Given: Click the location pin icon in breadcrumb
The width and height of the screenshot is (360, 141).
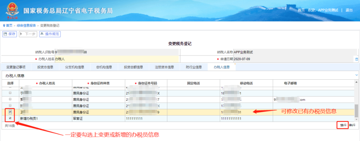Looking at the screenshot, I should point(4,25).
